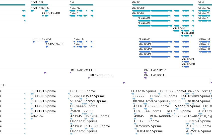The image size is (212, 135).
Task: Click the CG8519-PB protein label
Action: 55,44
